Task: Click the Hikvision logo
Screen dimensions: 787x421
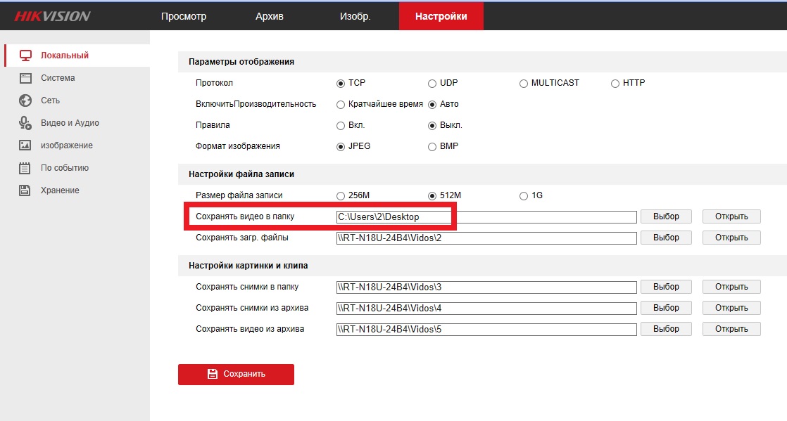Action: point(52,16)
